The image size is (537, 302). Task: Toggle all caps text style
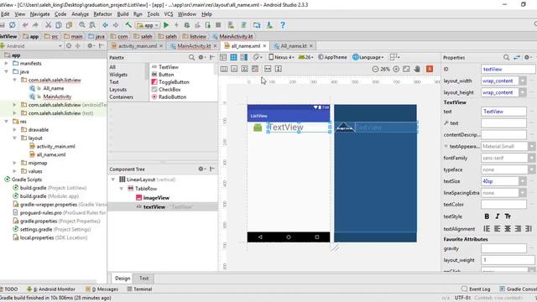(508, 216)
